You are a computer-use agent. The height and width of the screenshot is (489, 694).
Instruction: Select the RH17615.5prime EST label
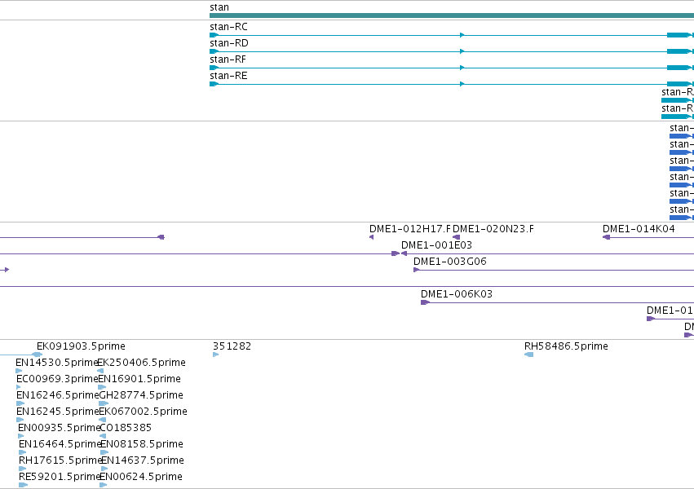(x=60, y=460)
